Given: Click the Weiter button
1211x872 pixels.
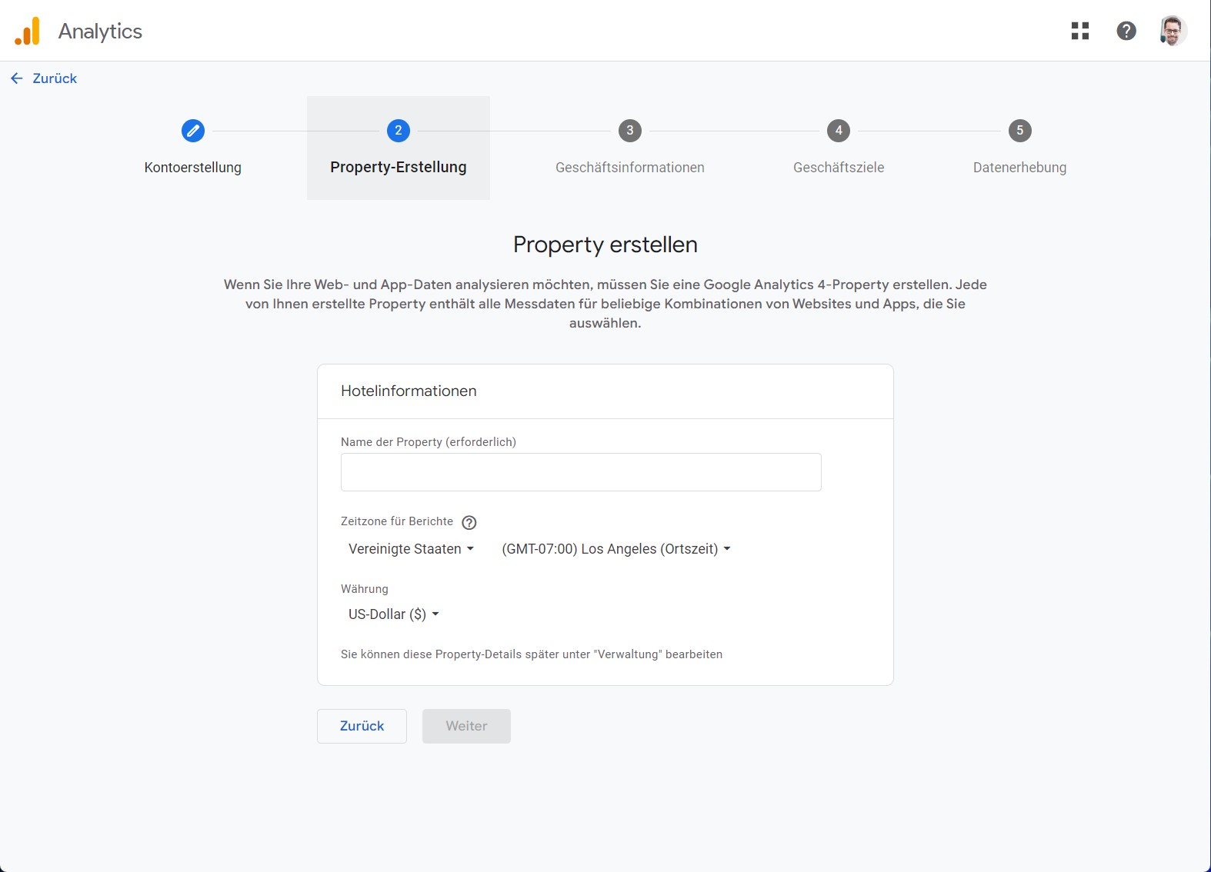Looking at the screenshot, I should click(466, 726).
